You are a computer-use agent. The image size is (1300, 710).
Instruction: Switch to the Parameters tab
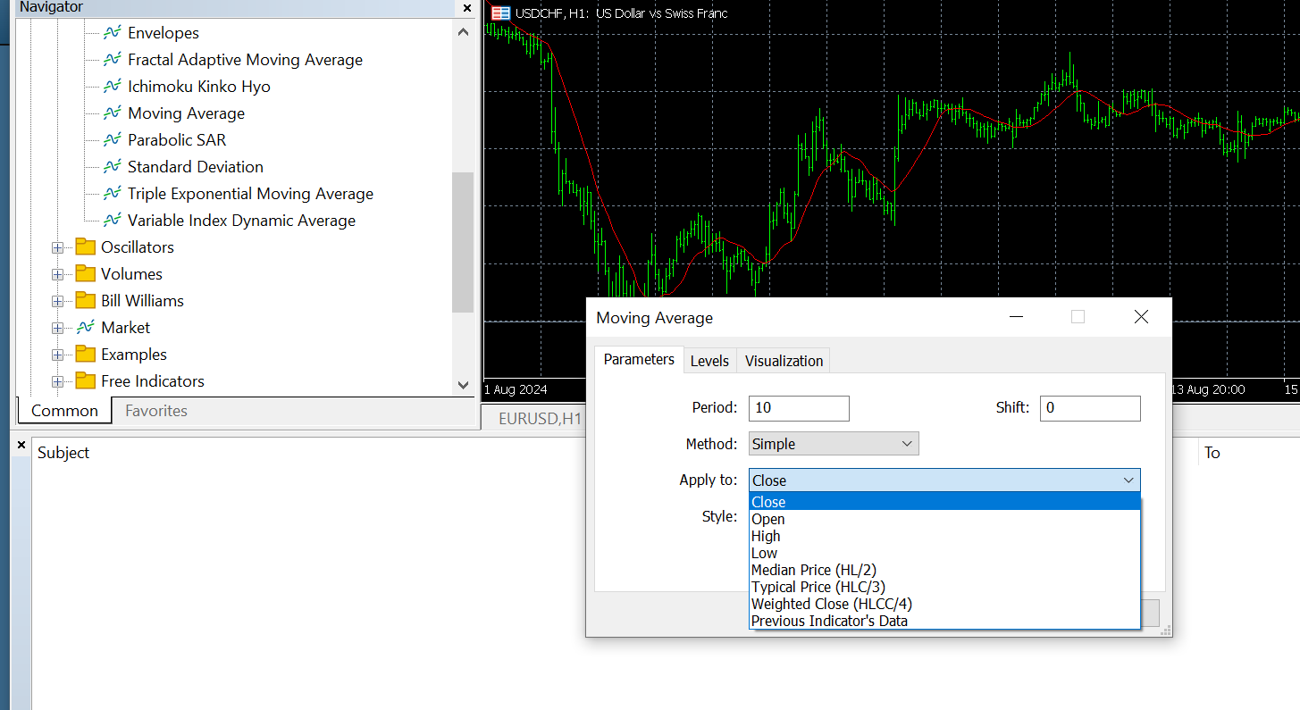pyautogui.click(x=639, y=359)
